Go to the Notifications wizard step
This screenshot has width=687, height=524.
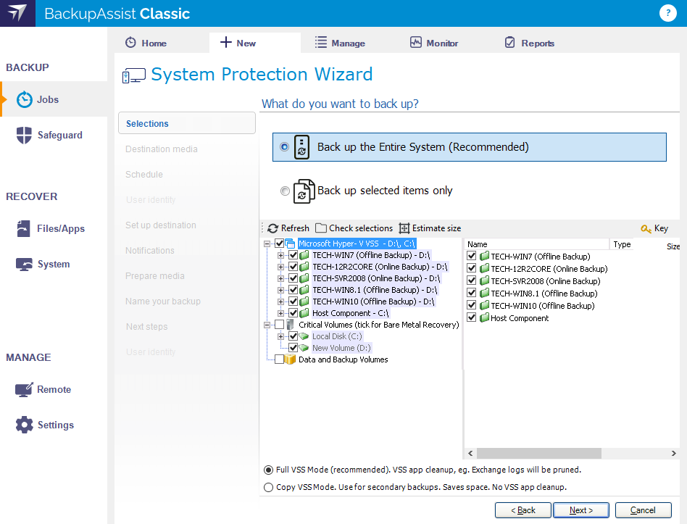click(x=150, y=251)
